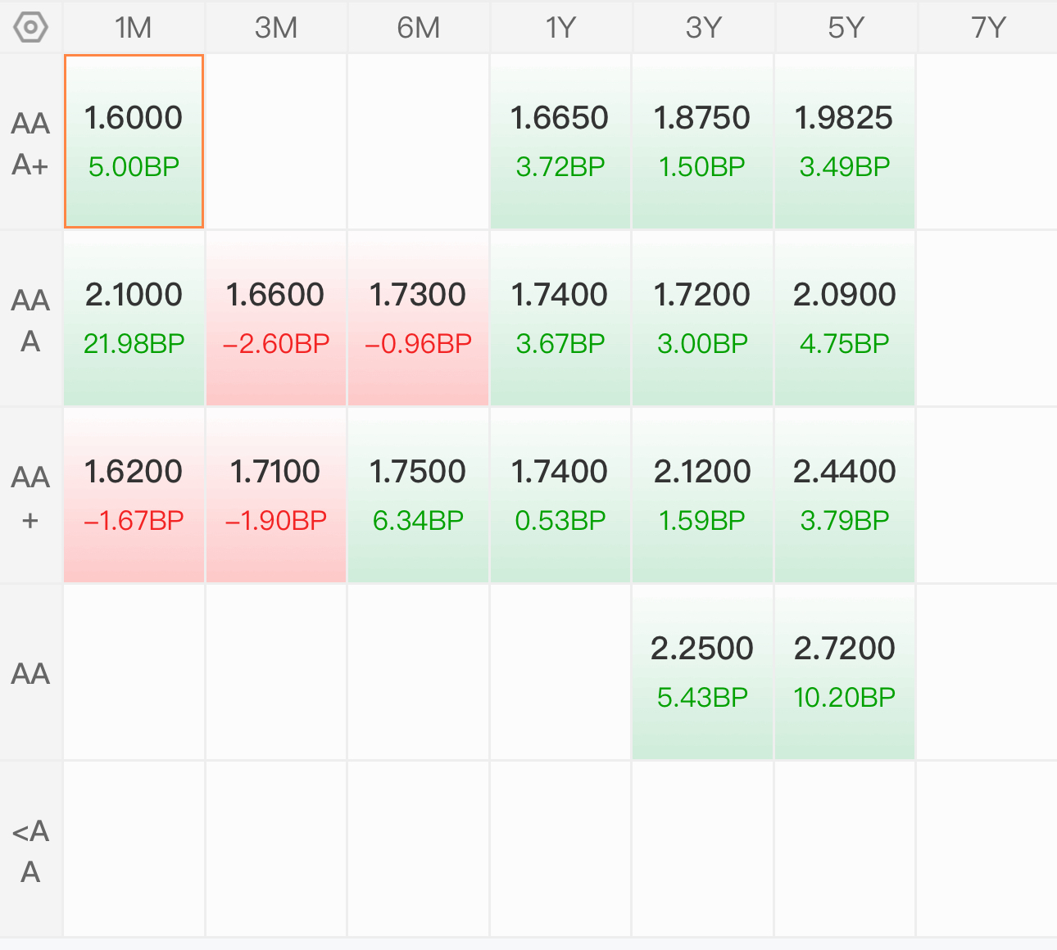The width and height of the screenshot is (1057, 950).
Task: Open the highlighted 1.6000 cell with 5.00BP
Action: point(134,141)
